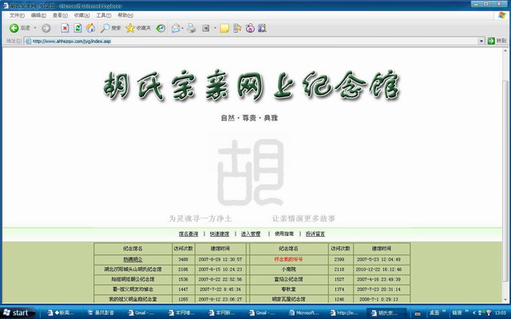This screenshot has height=319, width=511.
Task: Switch to the Microsoft... taskbar window
Action: (304, 313)
